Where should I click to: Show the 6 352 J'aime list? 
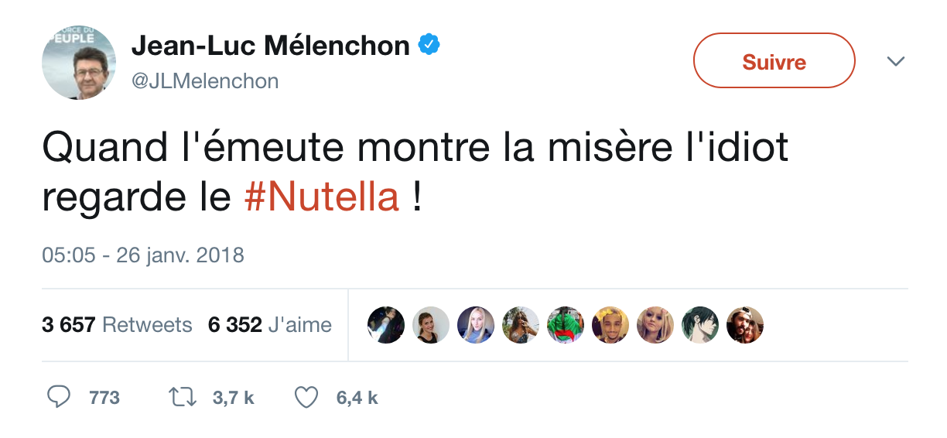pos(269,325)
